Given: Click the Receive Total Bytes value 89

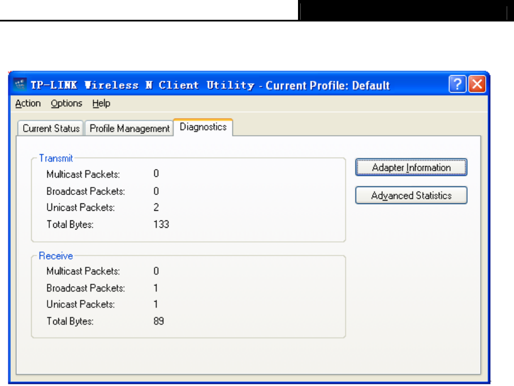Looking at the screenshot, I should (x=159, y=321).
